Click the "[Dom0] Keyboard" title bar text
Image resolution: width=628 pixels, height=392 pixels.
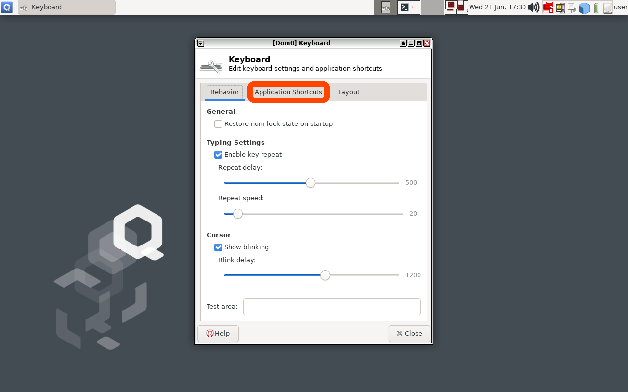tap(302, 43)
